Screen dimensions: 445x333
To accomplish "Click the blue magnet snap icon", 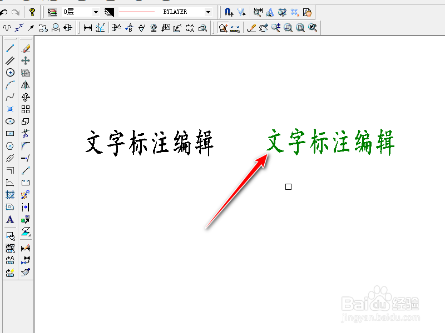I will (x=229, y=12).
